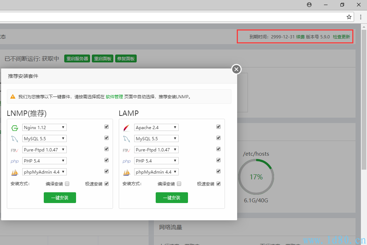Click the 续费 renewal link
This screenshot has height=245, width=367.
tap(300, 37)
